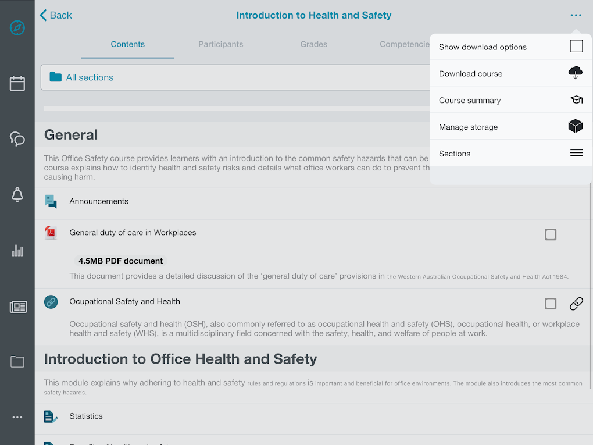The width and height of the screenshot is (593, 445).
Task: Open the Moodle dashboard compass icon
Action: coord(17,27)
